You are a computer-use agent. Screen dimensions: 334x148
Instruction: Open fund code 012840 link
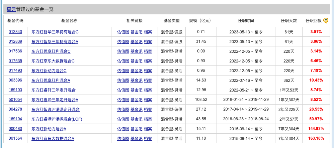15,32
